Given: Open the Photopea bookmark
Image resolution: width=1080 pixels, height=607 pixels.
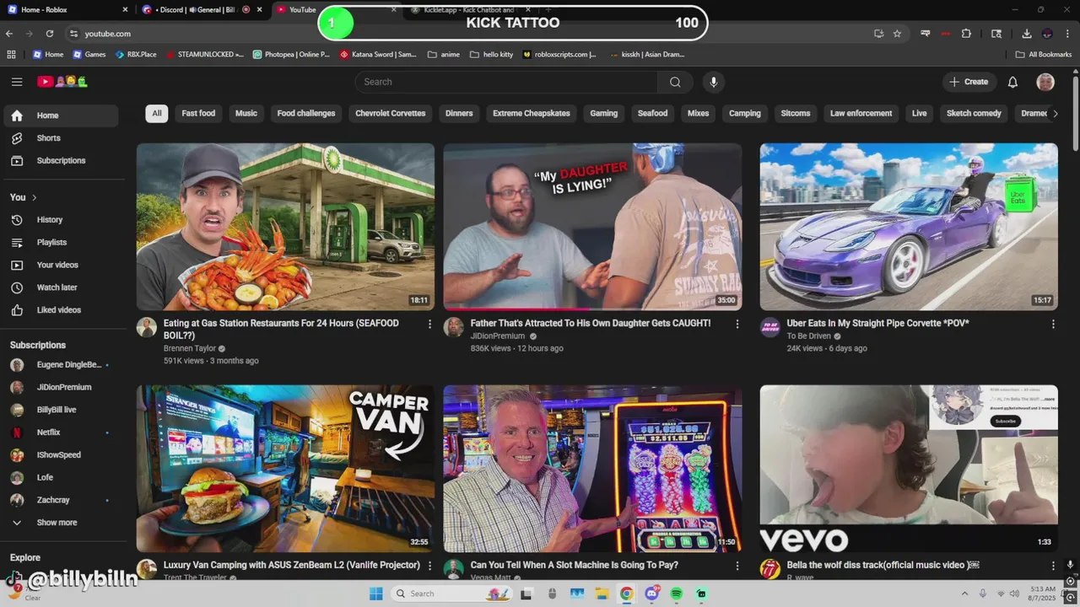Looking at the screenshot, I should click(x=290, y=54).
